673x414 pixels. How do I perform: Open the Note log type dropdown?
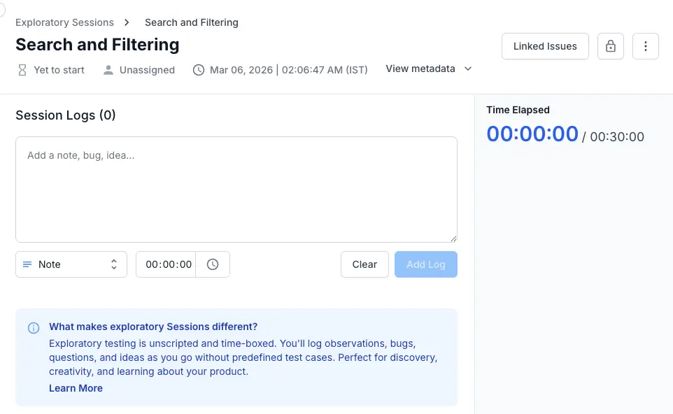point(71,264)
